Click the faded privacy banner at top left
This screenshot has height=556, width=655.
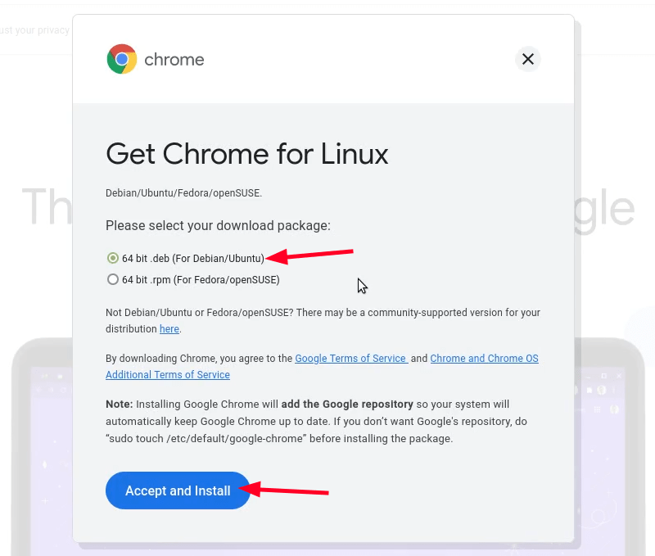point(33,29)
